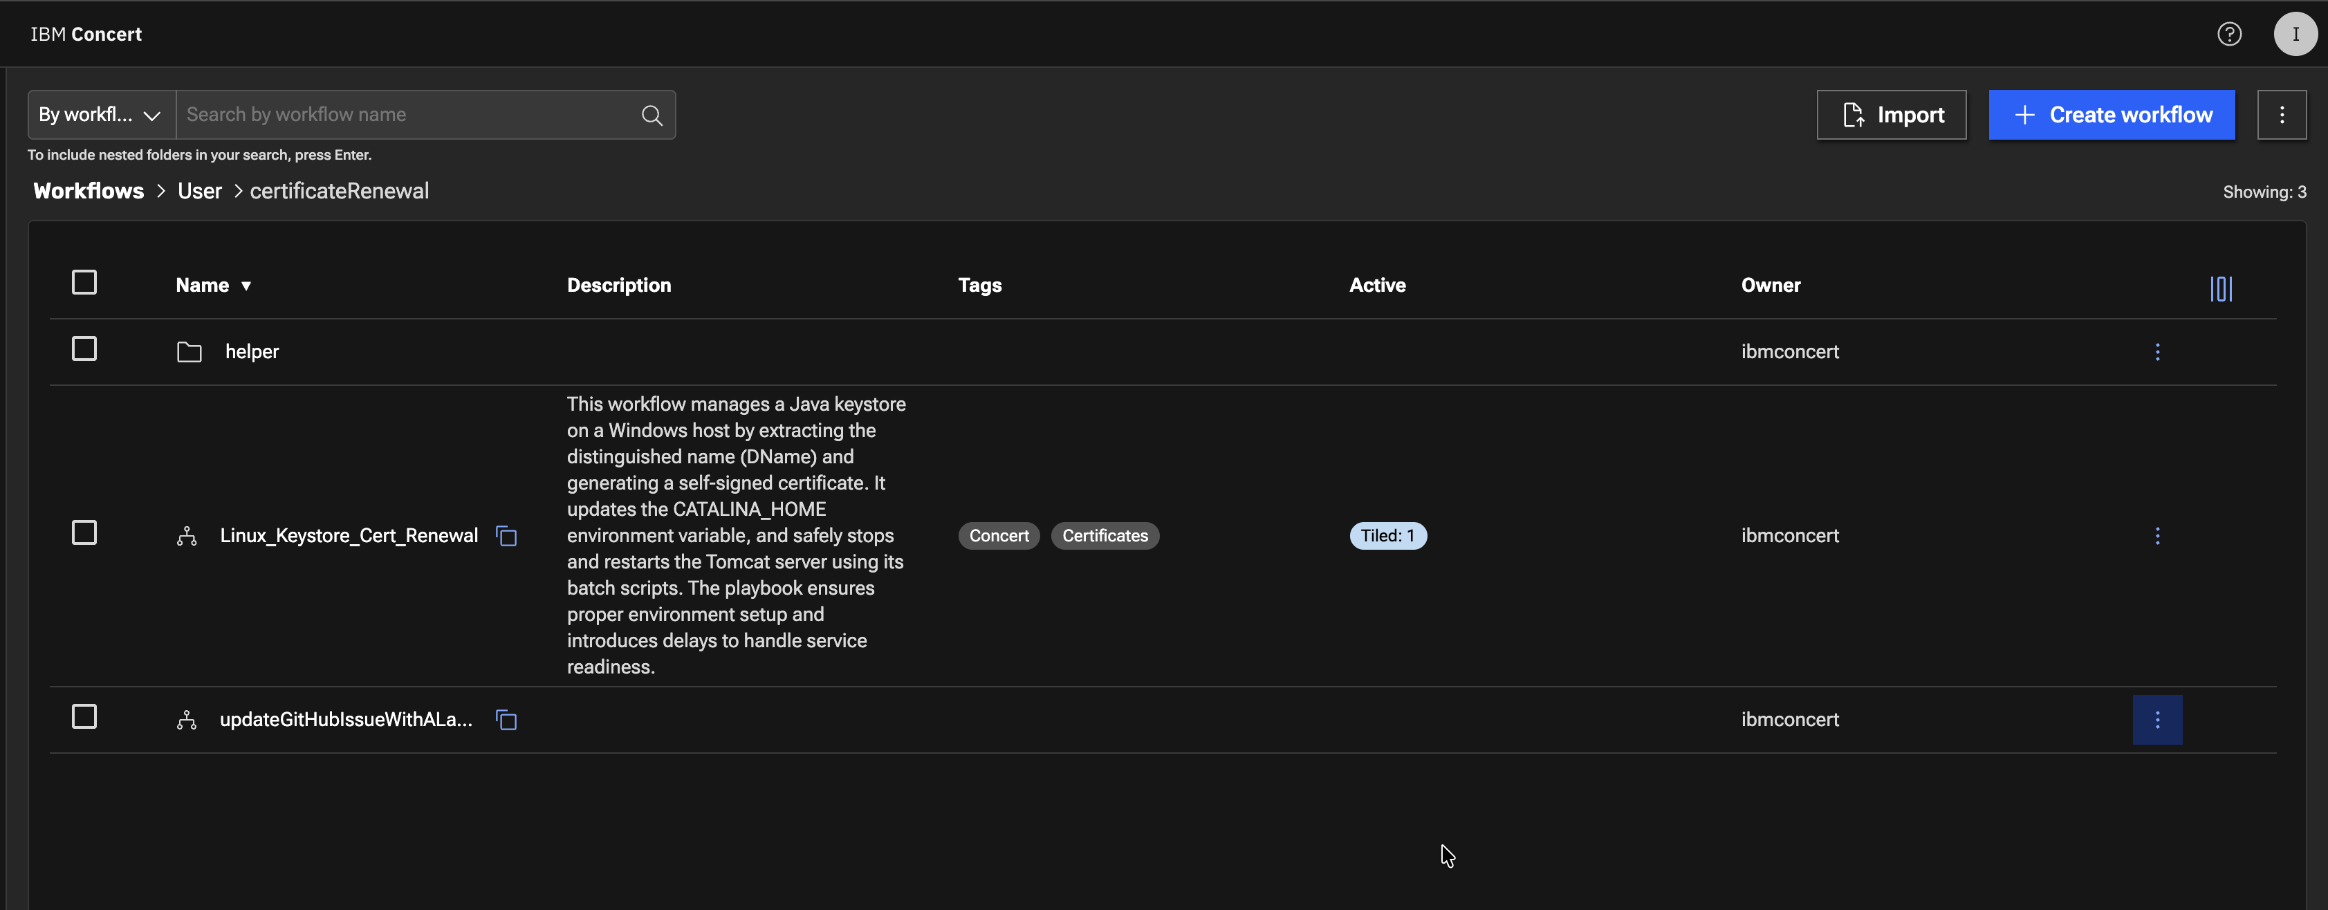
Task: Click the search magnifier icon
Action: tap(652, 115)
